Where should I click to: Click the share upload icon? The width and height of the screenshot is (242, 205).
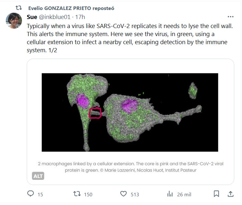pos(230,194)
